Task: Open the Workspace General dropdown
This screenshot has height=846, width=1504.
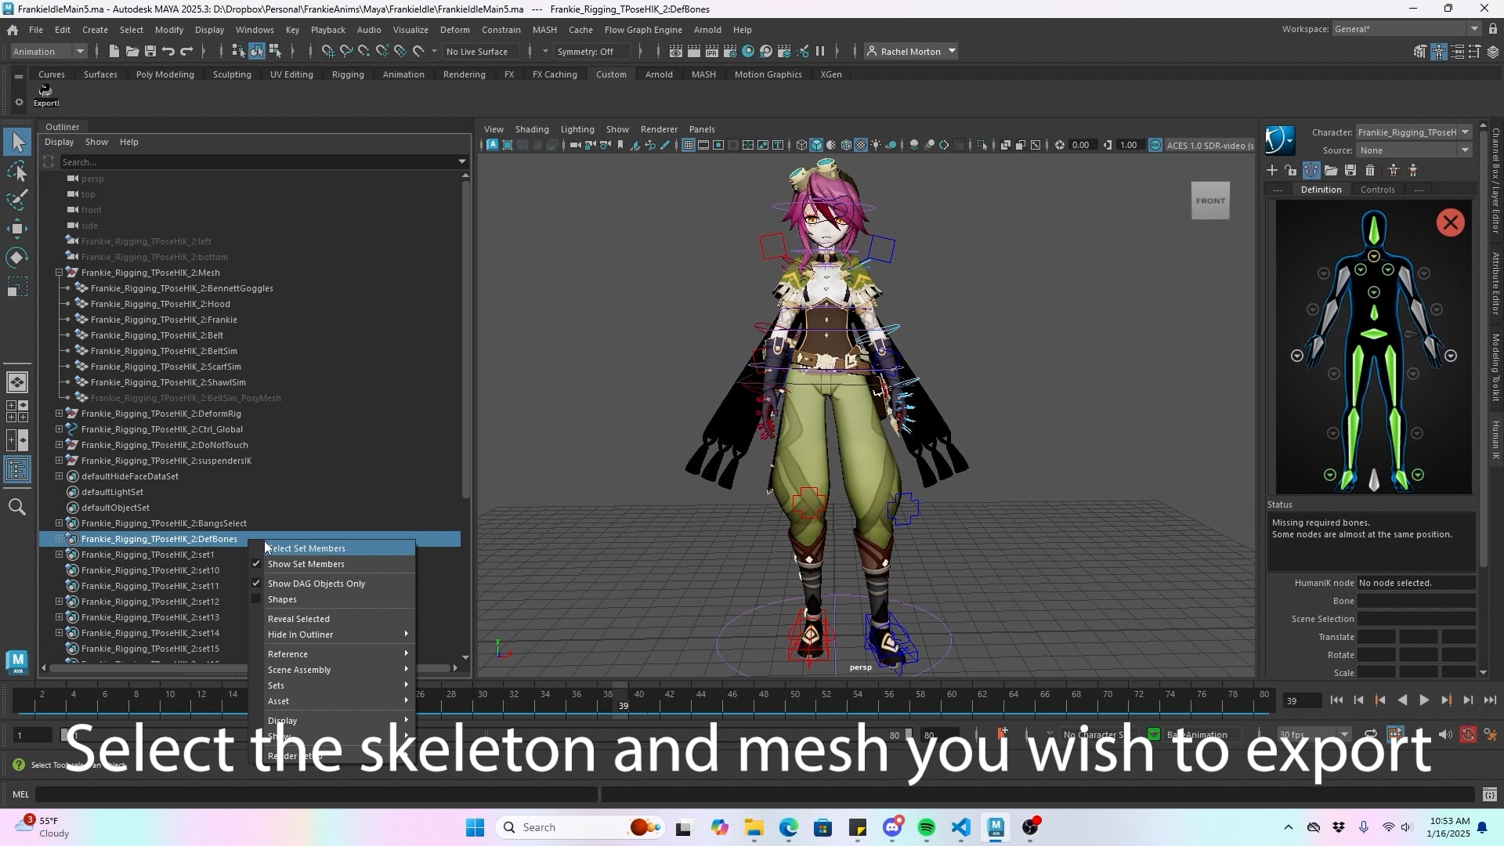Action: point(1408,29)
